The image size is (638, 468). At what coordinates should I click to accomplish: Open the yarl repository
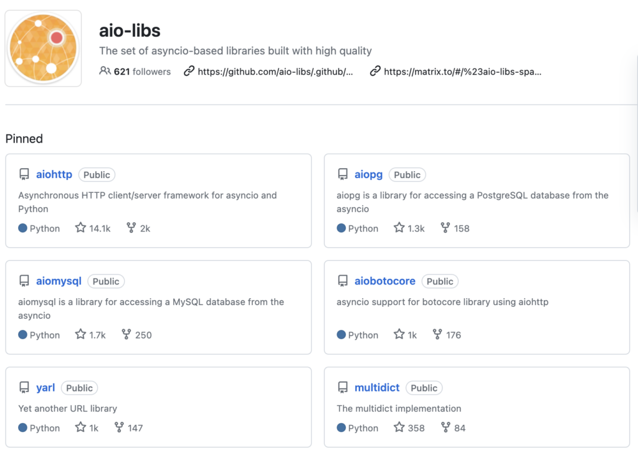click(x=45, y=387)
